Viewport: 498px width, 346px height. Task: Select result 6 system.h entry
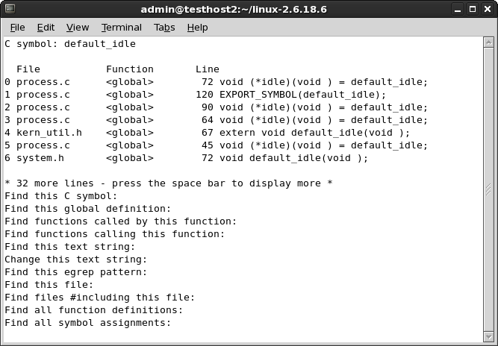[40, 158]
